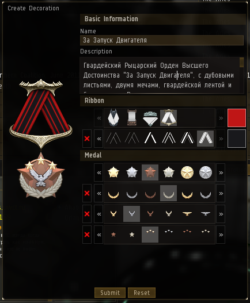The width and height of the screenshot is (250, 303).
Task: Show previous ribbon stripe patterns with left arrow
Action: 99,139
